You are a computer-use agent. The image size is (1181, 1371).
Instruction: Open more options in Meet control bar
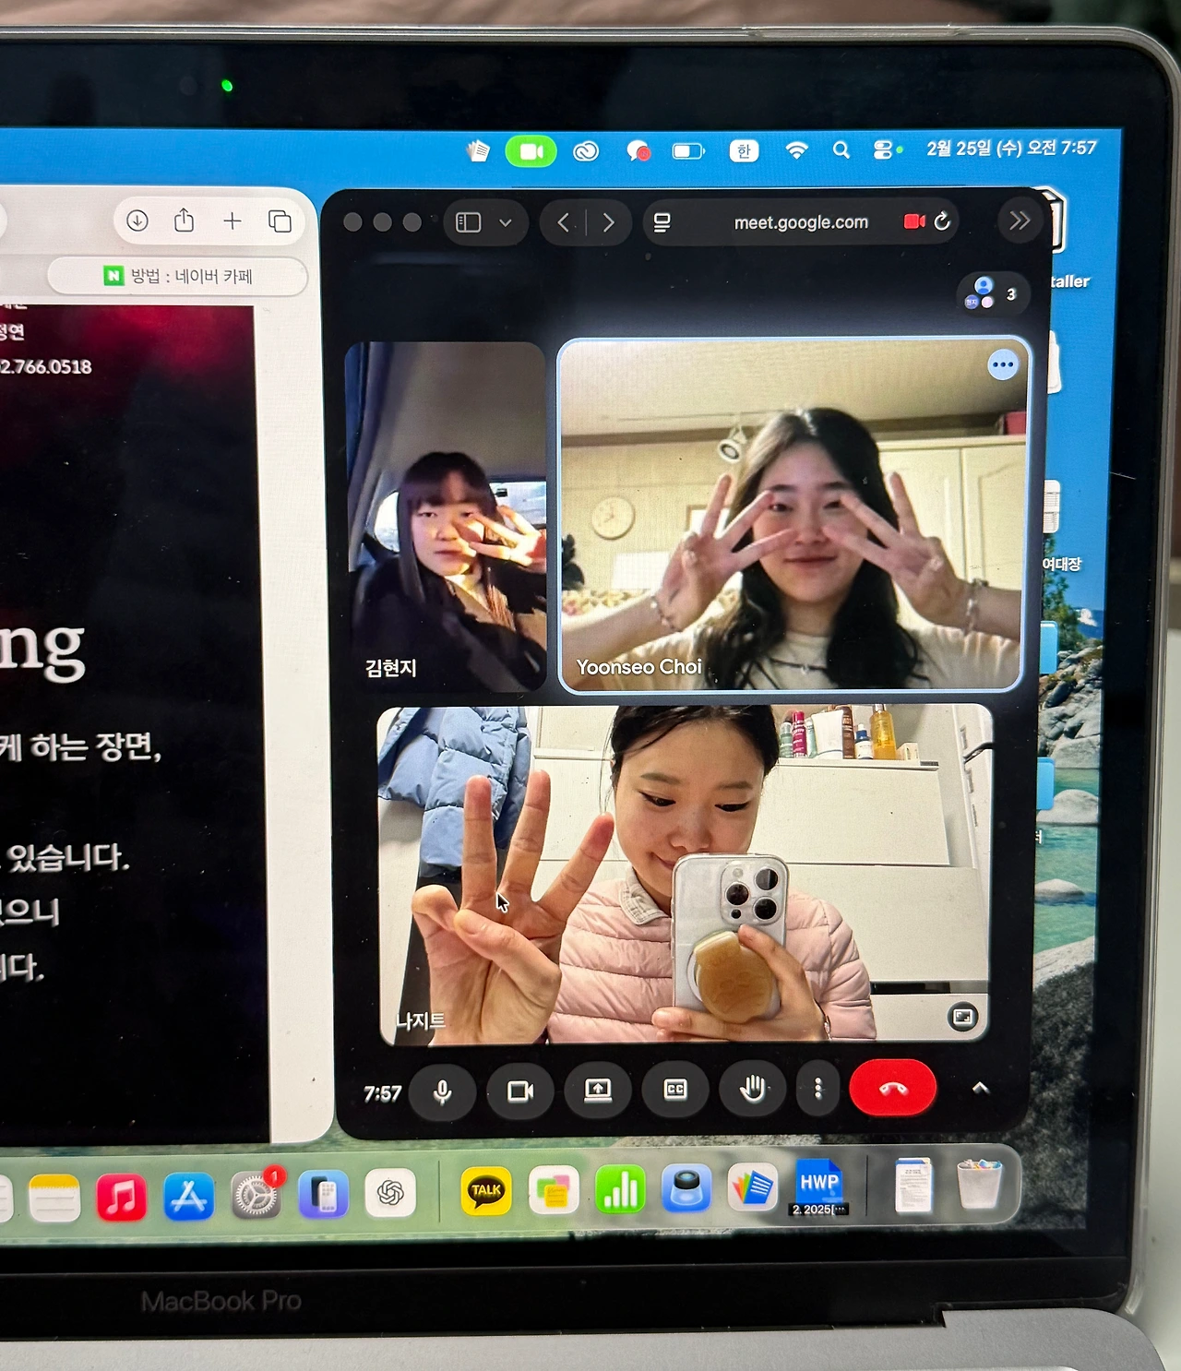[817, 1089]
